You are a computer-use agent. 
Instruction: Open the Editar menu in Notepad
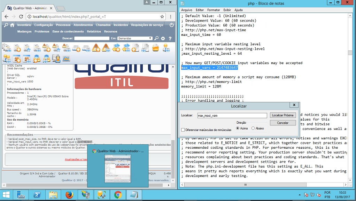[x=200, y=10]
